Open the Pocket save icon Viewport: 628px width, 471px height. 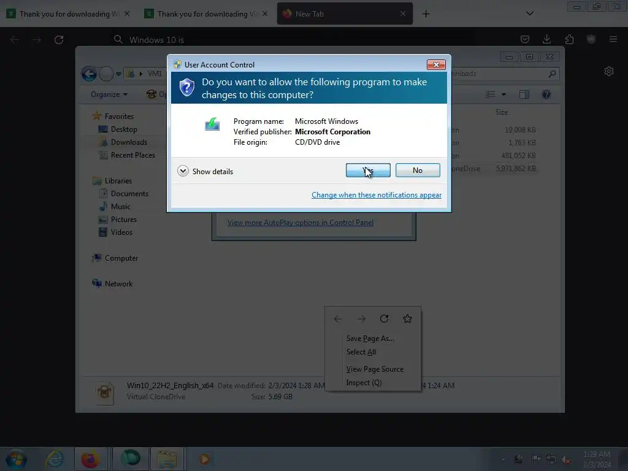(x=525, y=39)
